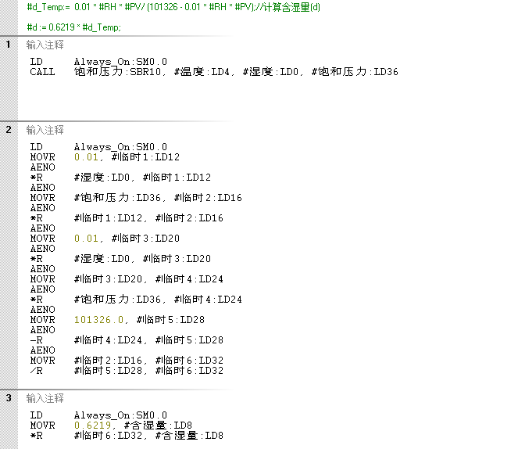Click the network 1 number label

click(9, 45)
